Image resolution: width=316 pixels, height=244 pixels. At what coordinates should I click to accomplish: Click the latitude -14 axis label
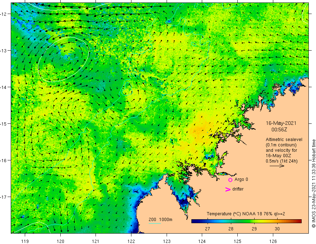coord(4,87)
